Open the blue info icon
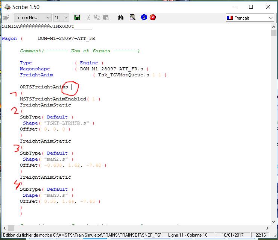 click(x=144, y=17)
